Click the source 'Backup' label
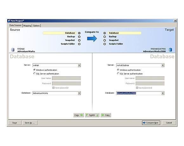Viewport: 184px width, 146px height. click(x=71, y=36)
